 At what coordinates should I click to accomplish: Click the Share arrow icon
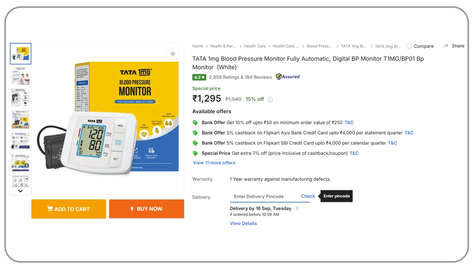[x=446, y=46]
